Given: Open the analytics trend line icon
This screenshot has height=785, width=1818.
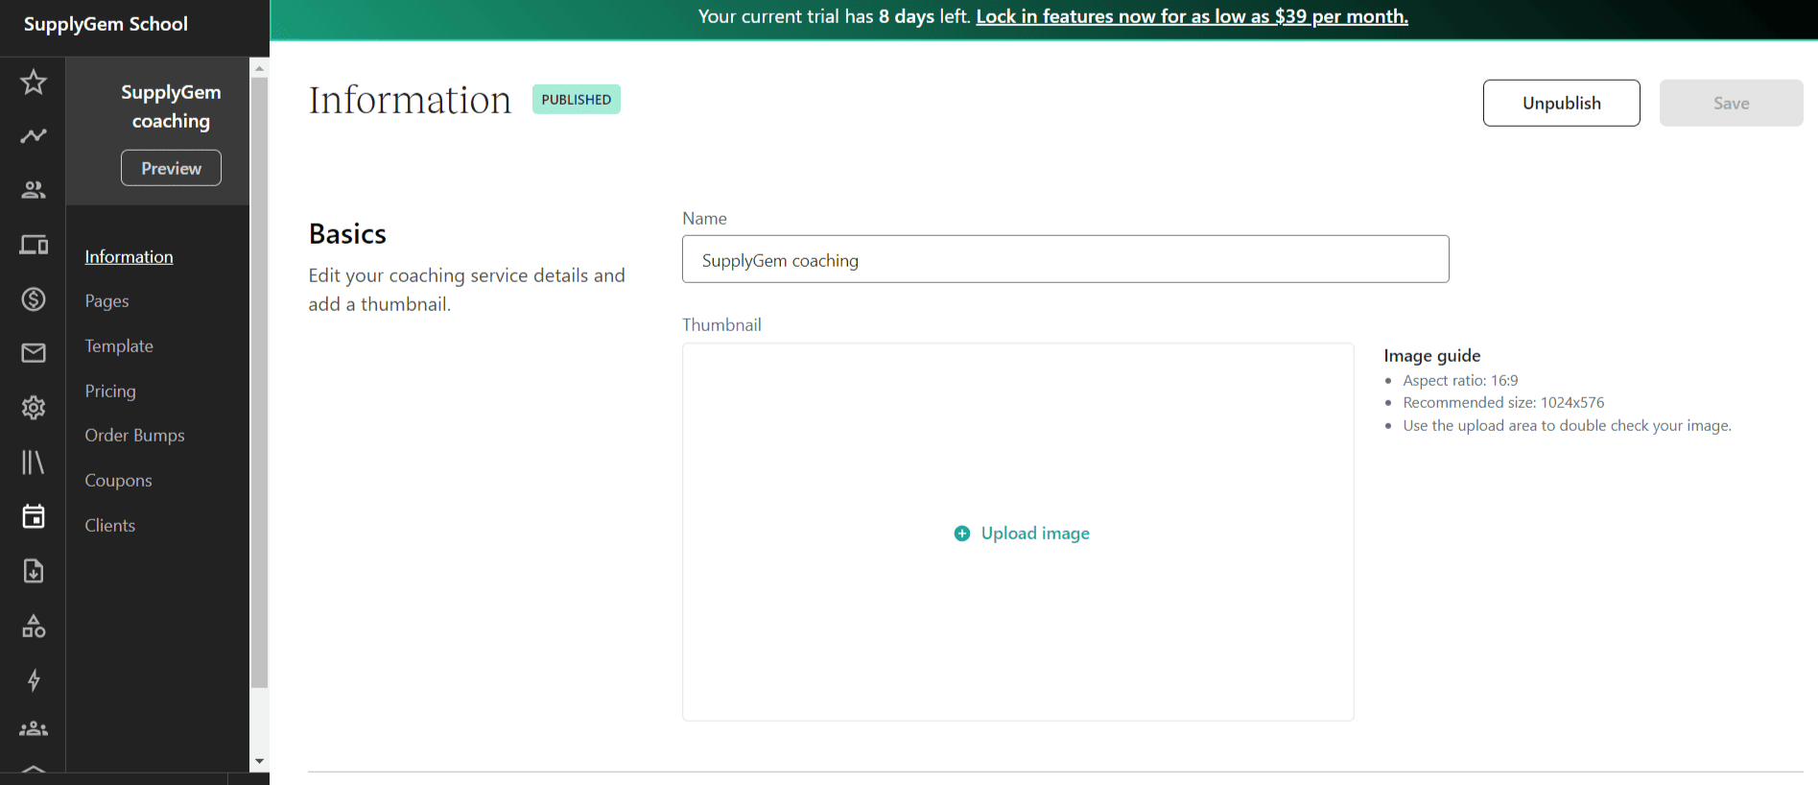Looking at the screenshot, I should (34, 135).
